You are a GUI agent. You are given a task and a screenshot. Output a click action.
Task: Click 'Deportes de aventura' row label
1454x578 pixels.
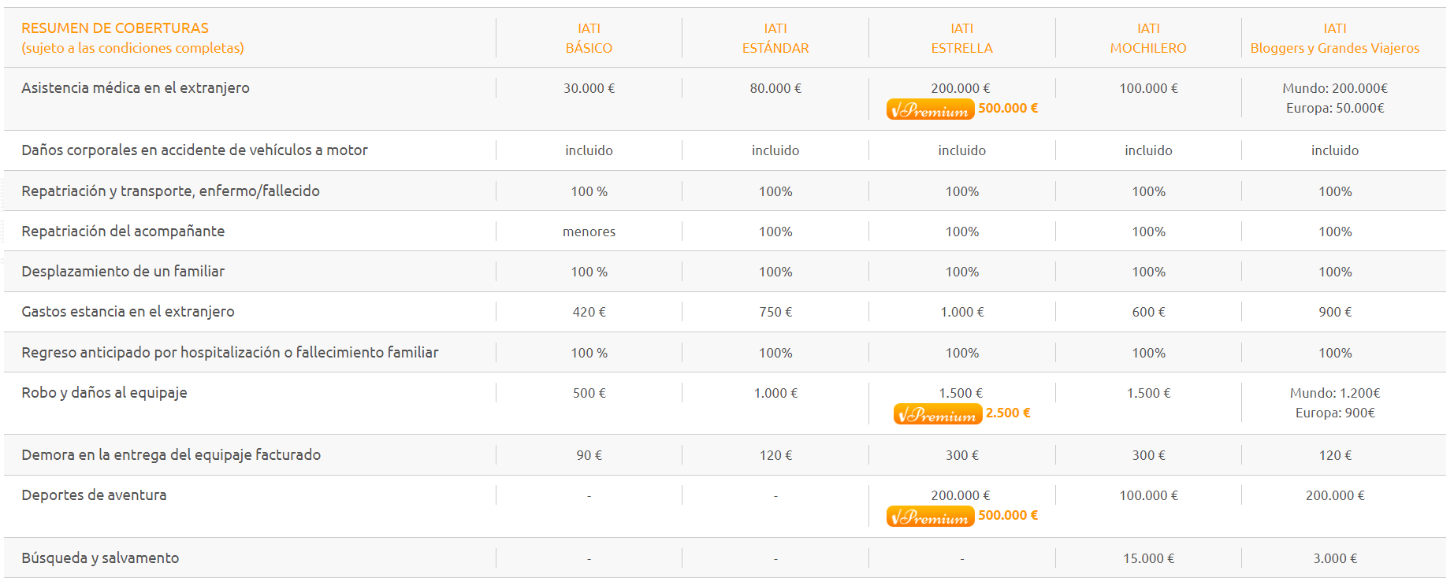point(94,495)
